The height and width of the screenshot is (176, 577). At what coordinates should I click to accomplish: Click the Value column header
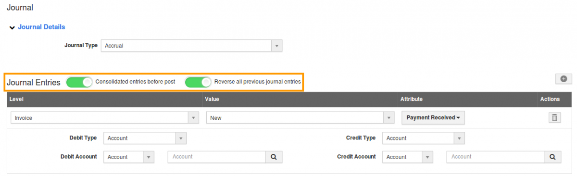coord(213,99)
